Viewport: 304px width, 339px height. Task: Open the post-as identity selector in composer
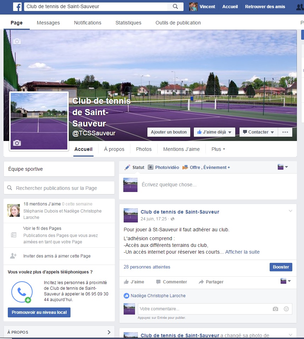point(283,167)
